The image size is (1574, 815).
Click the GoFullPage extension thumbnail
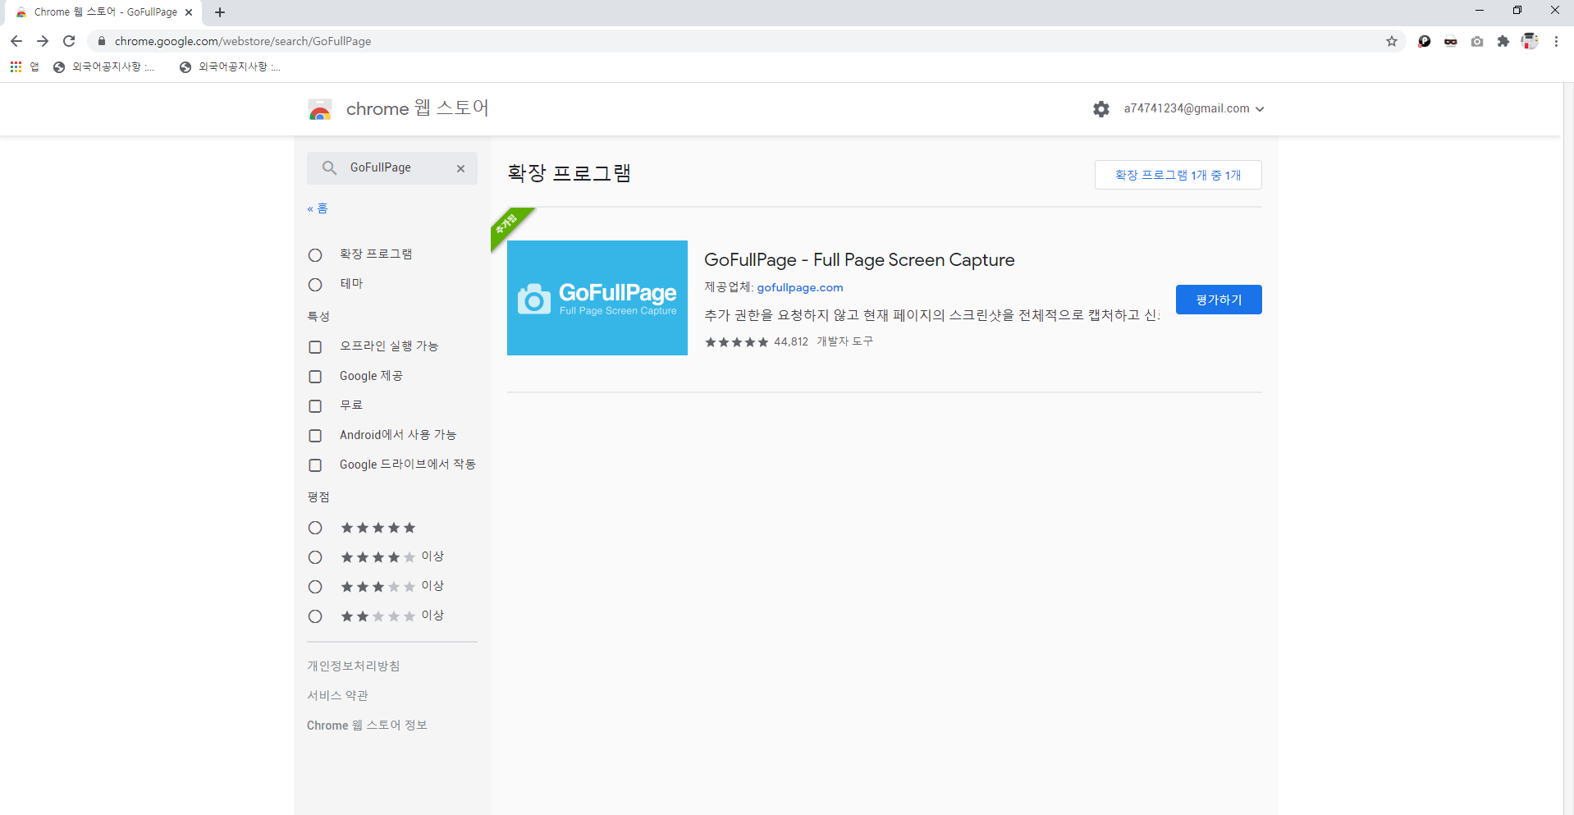(597, 298)
